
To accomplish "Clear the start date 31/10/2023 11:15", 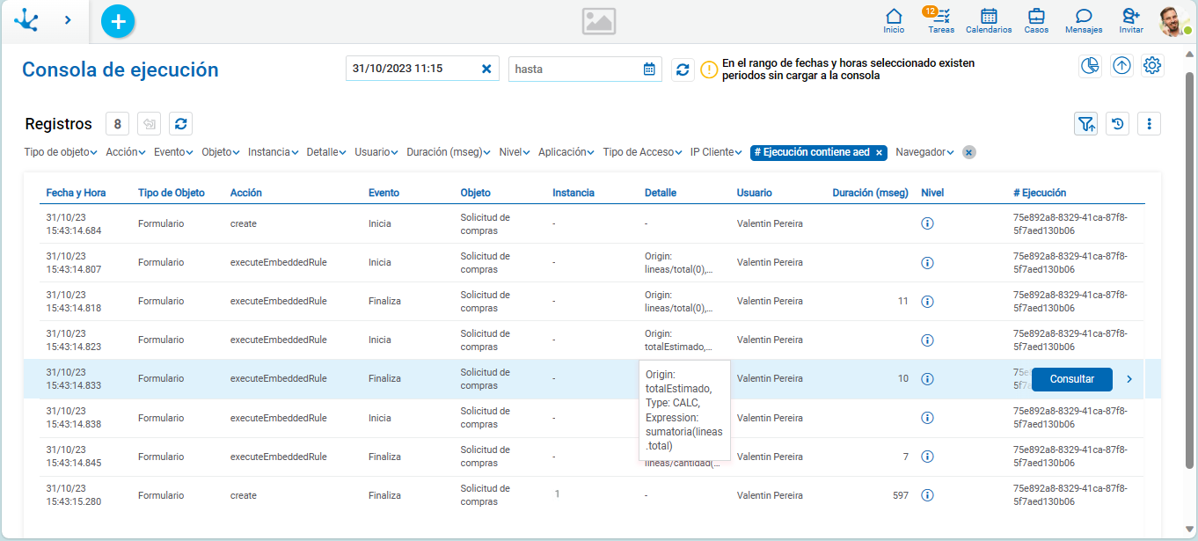I will click(x=486, y=69).
